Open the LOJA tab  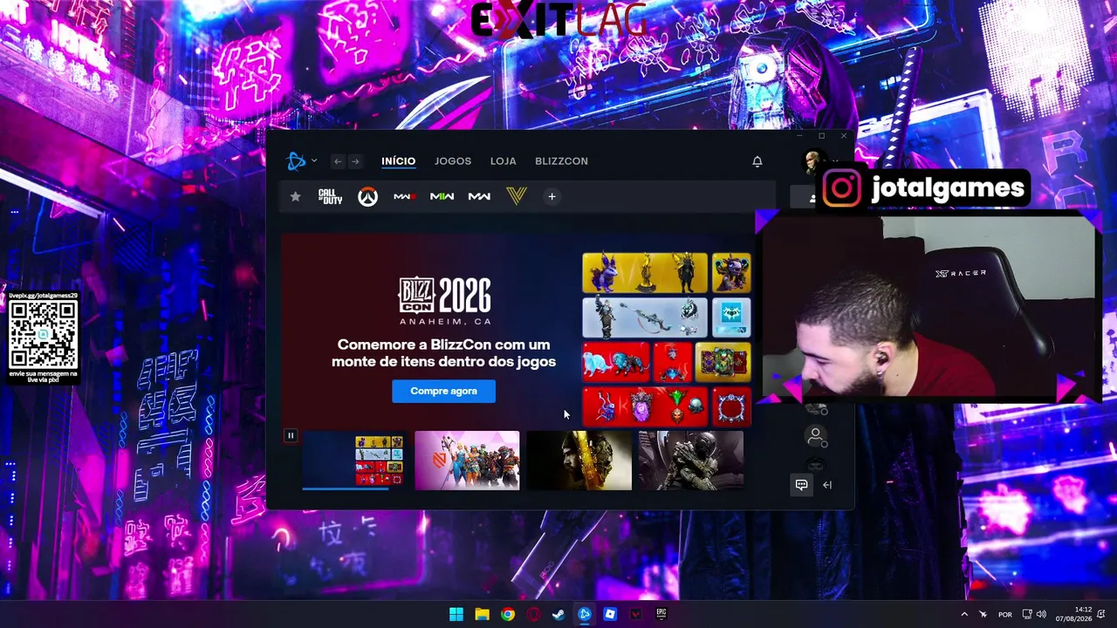[x=503, y=161]
